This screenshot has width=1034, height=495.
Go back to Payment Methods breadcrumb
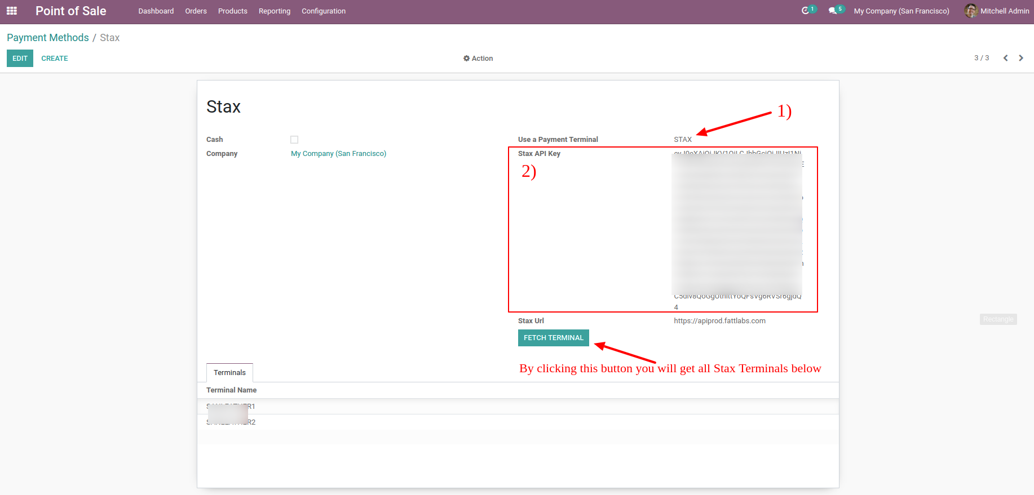tap(48, 38)
